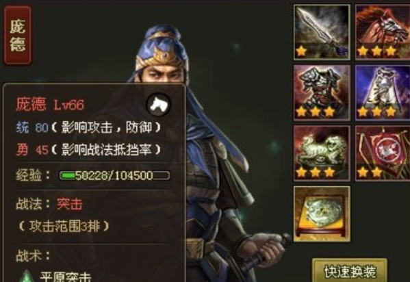Click the war horse equipment icon
The height and width of the screenshot is (282, 410).
(x=383, y=32)
